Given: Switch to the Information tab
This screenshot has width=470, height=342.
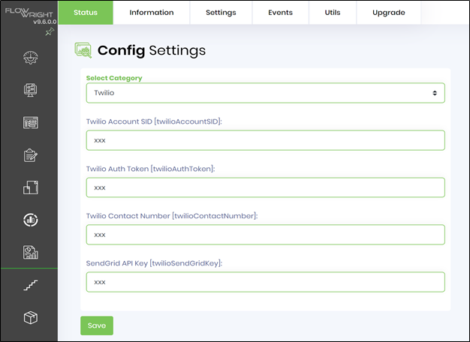Looking at the screenshot, I should [x=152, y=13].
